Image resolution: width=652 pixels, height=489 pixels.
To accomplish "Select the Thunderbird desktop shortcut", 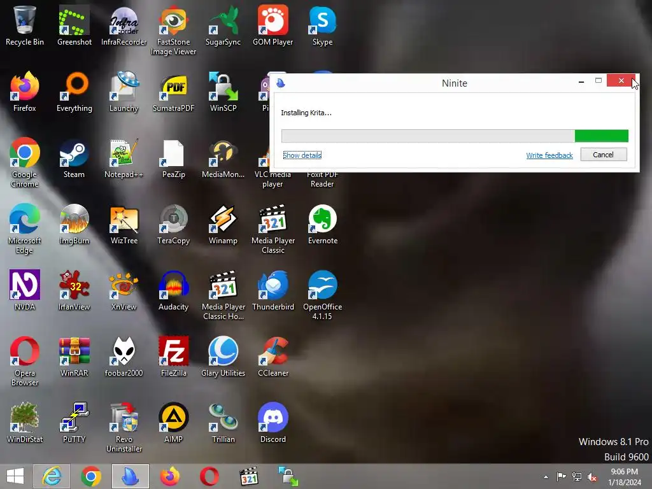I will click(x=273, y=290).
